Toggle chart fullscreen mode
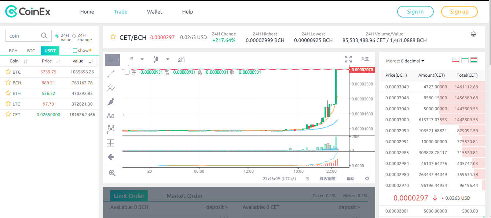This screenshot has width=491, height=218. point(348,59)
